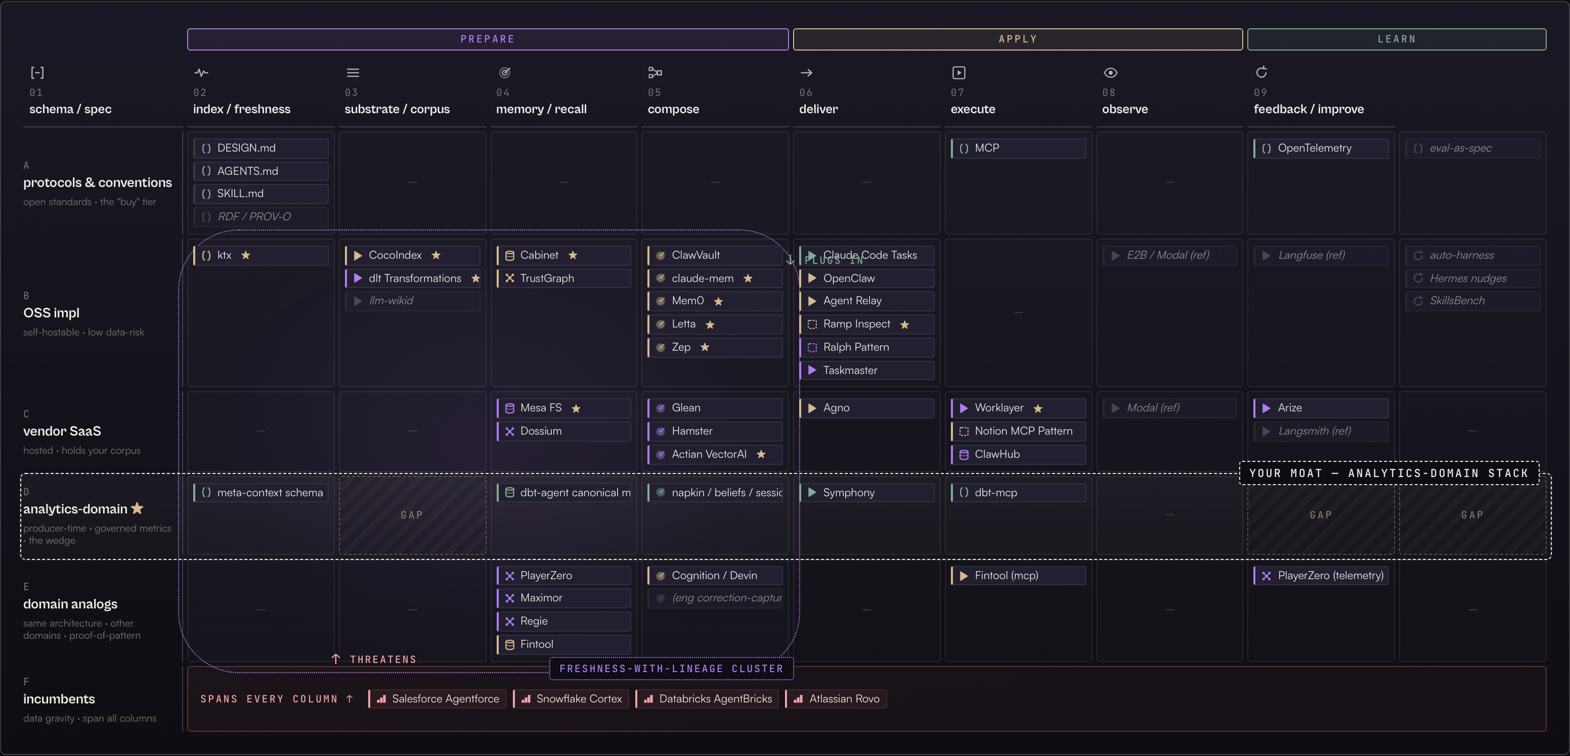Screen dimensions: 1570x756
Task: Click the Maximor chip
Action: tap(564, 598)
